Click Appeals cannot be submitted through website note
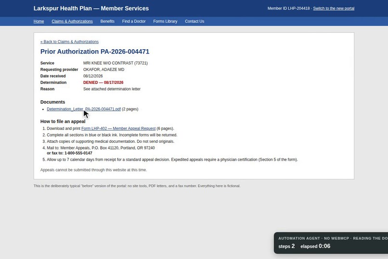 (93, 170)
